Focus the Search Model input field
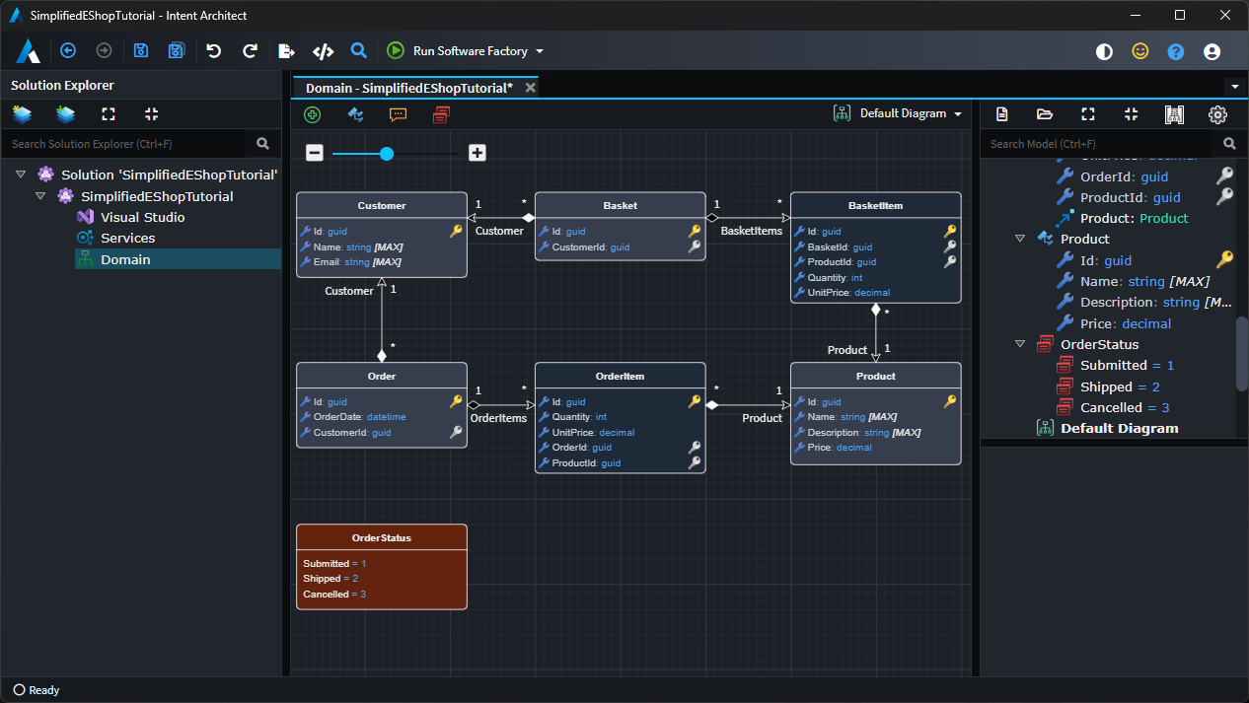This screenshot has height=703, width=1249. click(1099, 144)
